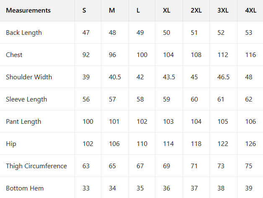This screenshot has height=198, width=263.
Task: Select the 2XL size column header
Action: pos(196,10)
